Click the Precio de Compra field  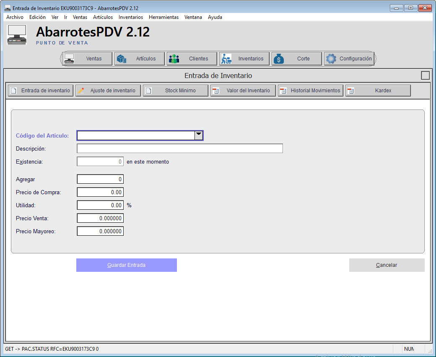click(x=100, y=192)
